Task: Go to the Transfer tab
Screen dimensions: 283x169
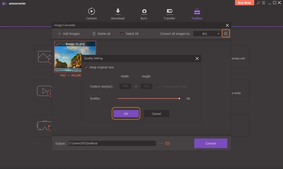Action: 169,14
